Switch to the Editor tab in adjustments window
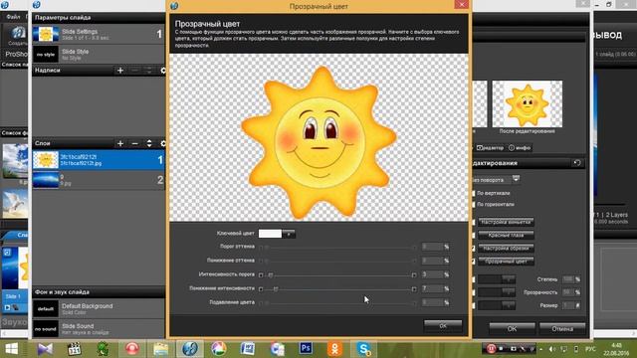637x358 pixels. [491, 148]
